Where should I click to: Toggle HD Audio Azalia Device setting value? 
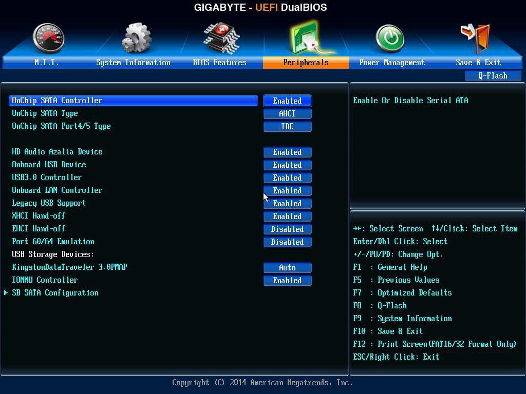pos(288,152)
